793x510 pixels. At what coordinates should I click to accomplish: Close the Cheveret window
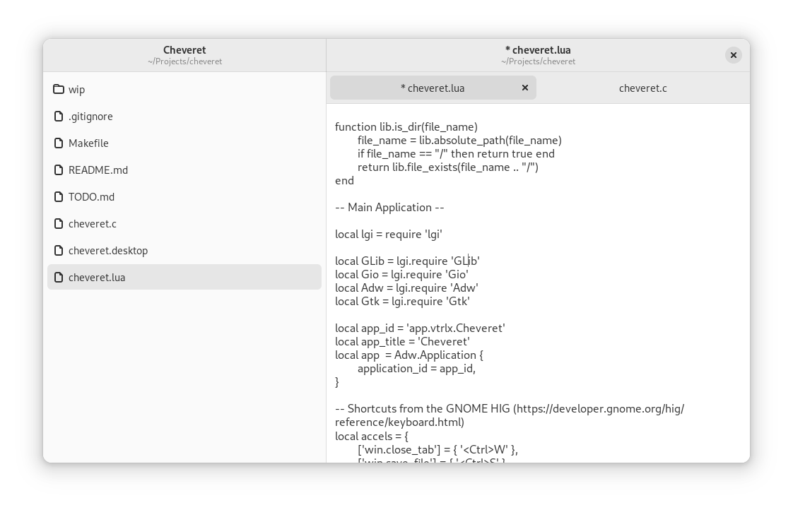click(734, 55)
